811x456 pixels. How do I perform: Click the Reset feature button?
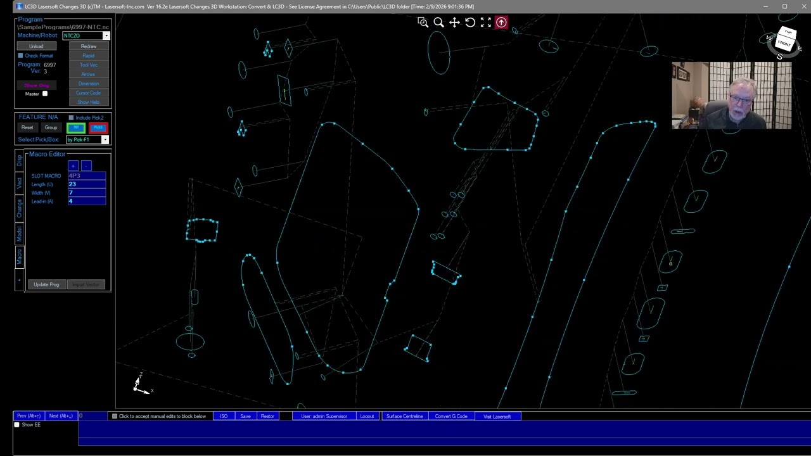pos(27,127)
